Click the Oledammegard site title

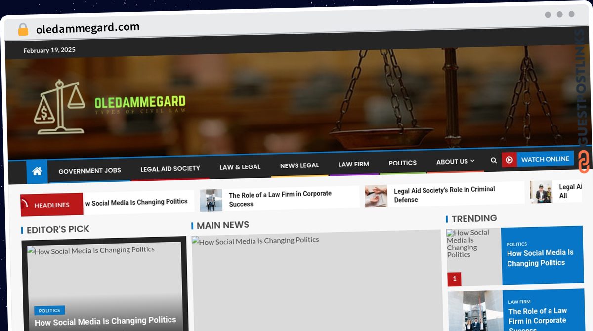click(x=140, y=102)
